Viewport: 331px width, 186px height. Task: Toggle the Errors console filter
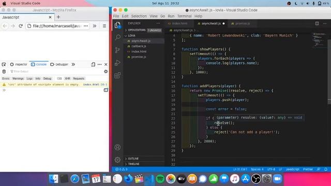(6, 79)
